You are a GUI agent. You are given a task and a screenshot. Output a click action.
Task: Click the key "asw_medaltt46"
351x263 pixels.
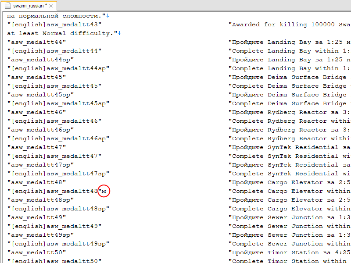(37, 112)
